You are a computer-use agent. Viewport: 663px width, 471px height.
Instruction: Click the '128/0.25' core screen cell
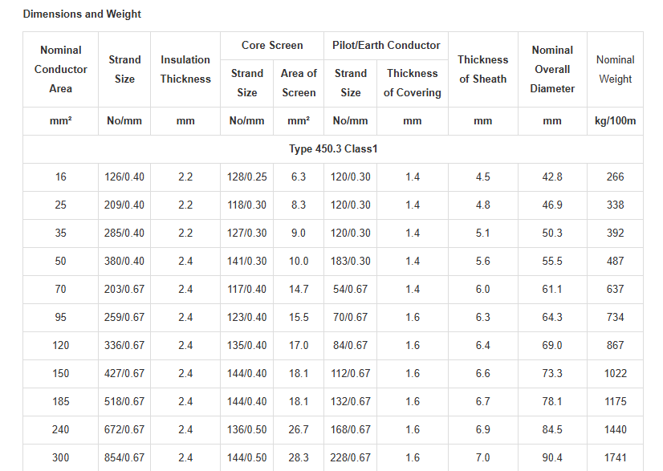tap(247, 177)
